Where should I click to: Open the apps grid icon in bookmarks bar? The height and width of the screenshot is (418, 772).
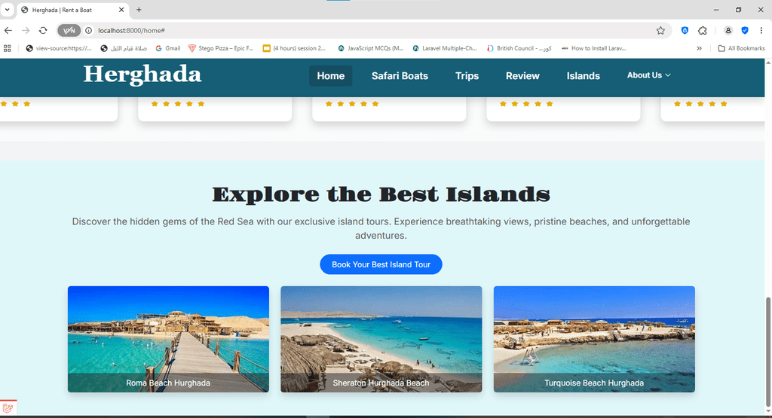point(8,48)
